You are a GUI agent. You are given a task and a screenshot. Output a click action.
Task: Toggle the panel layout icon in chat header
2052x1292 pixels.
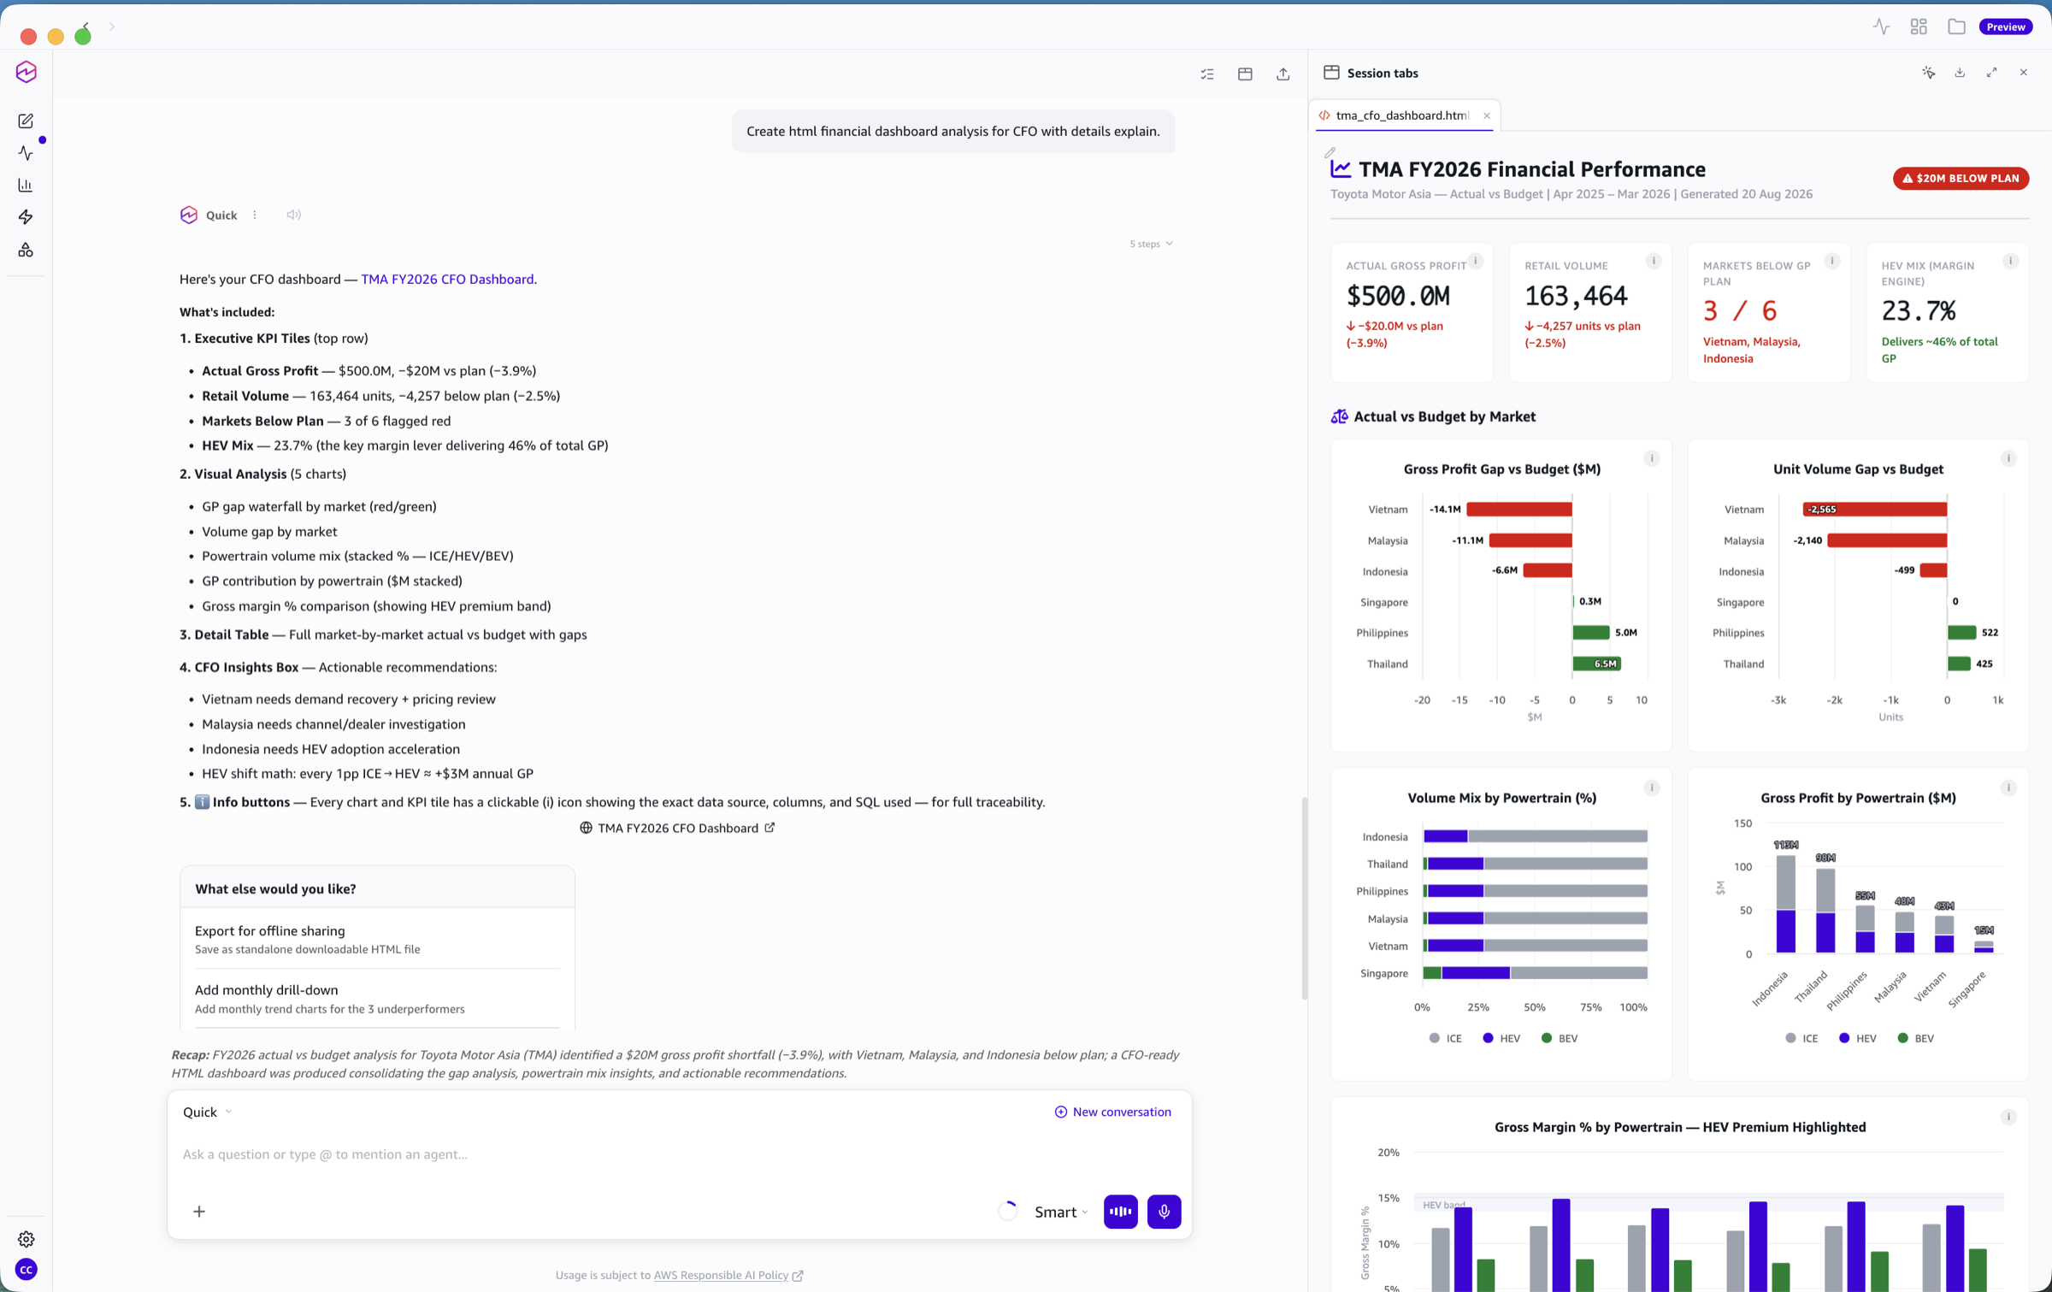(x=1245, y=74)
